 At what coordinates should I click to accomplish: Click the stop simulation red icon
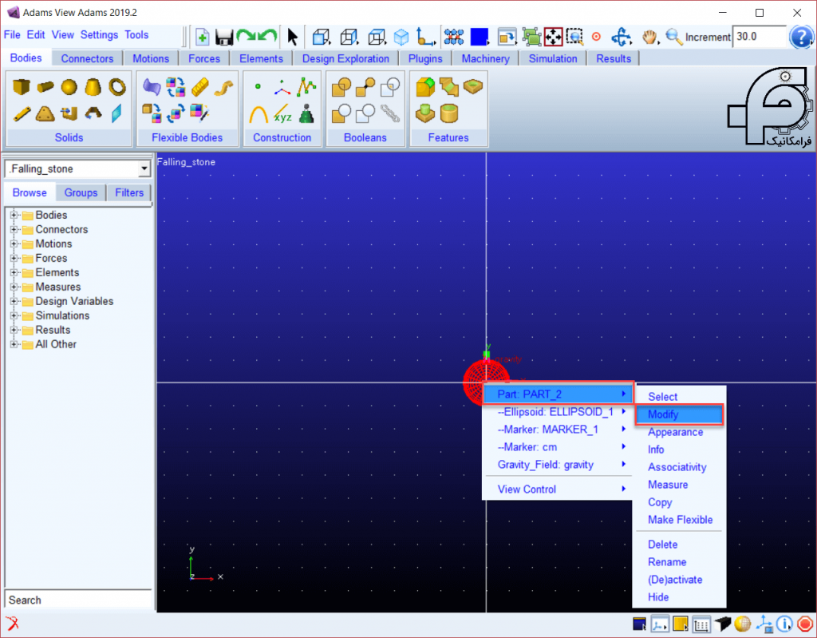804,624
